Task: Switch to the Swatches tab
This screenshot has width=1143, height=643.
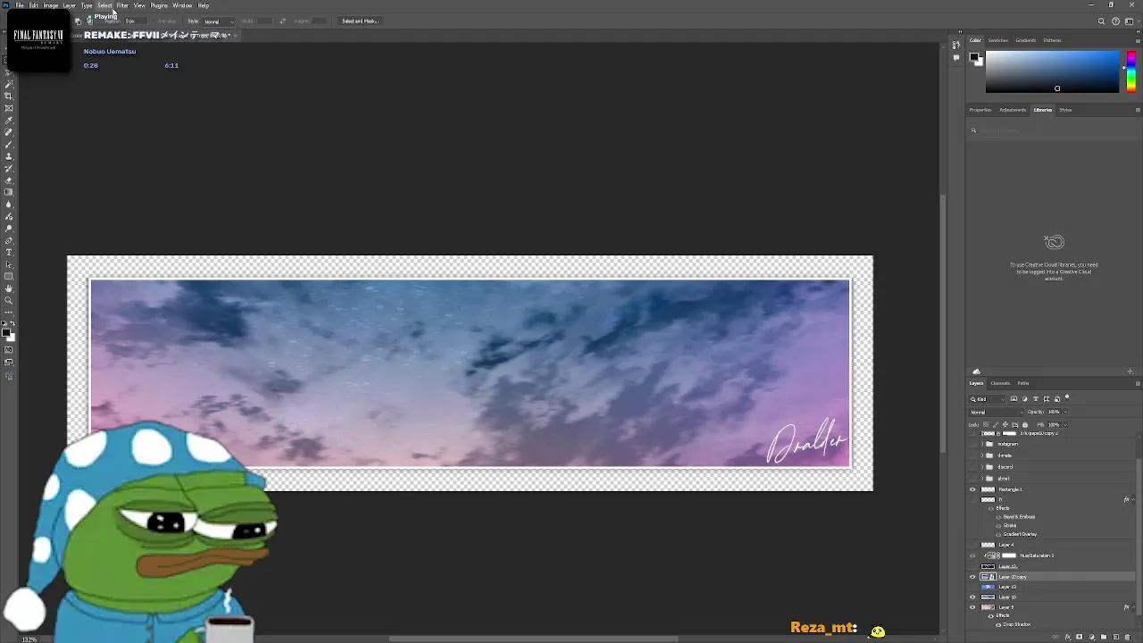Action: [x=997, y=40]
